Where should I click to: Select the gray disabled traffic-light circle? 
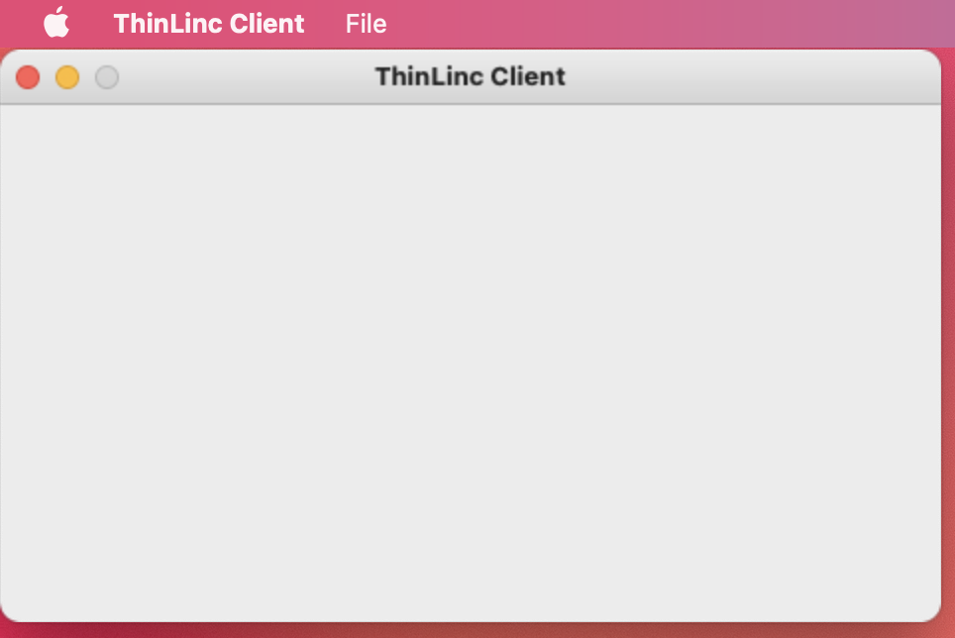click(107, 77)
